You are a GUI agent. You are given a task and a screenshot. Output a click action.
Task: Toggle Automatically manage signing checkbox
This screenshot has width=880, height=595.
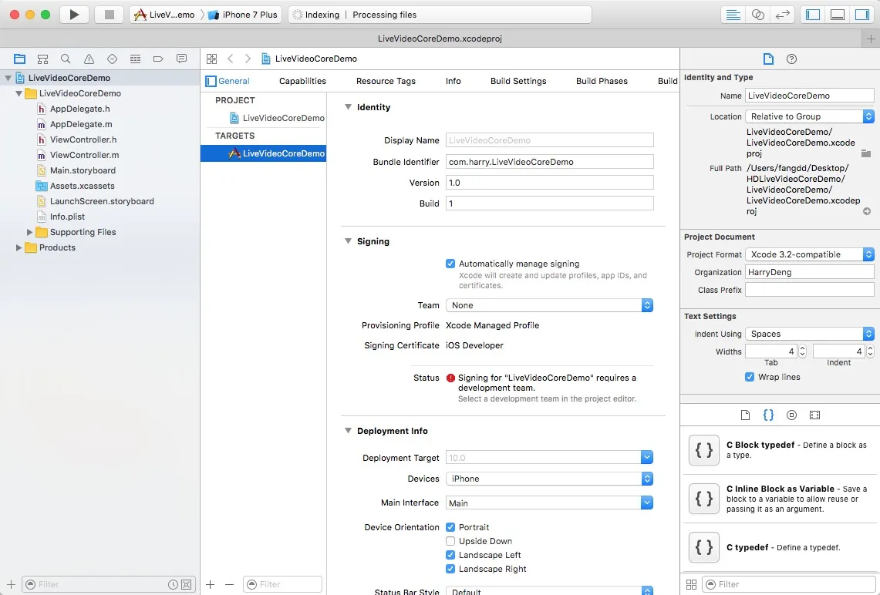[x=450, y=264]
